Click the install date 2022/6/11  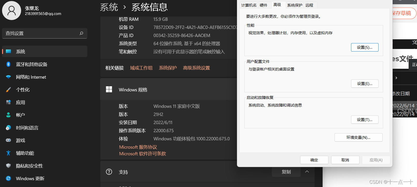[163, 123]
